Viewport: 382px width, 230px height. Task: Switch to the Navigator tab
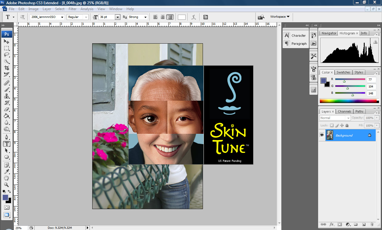click(x=329, y=33)
